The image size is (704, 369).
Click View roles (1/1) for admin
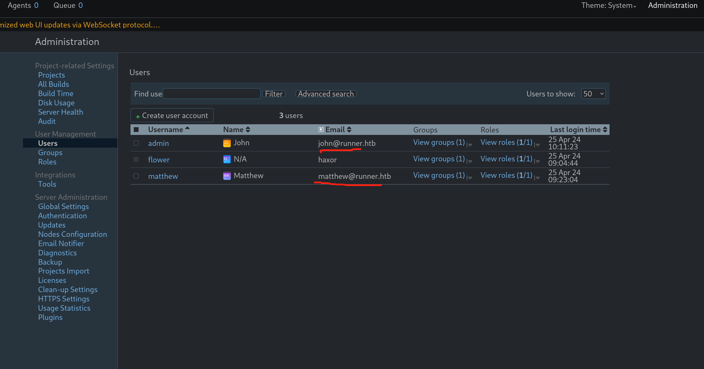(506, 142)
